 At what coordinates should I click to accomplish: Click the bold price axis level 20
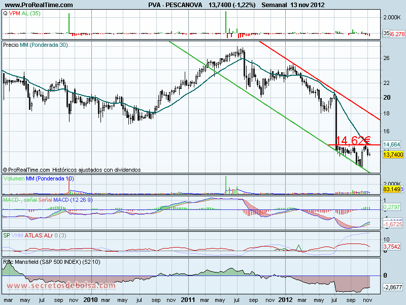pyautogui.click(x=387, y=98)
